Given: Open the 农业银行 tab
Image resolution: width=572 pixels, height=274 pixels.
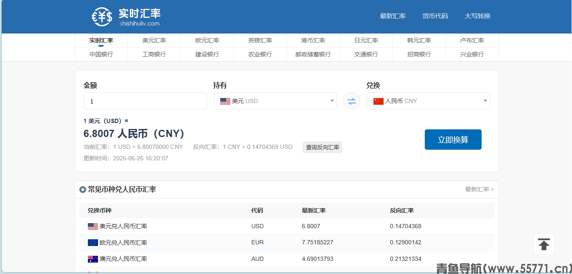Looking at the screenshot, I should click(260, 54).
